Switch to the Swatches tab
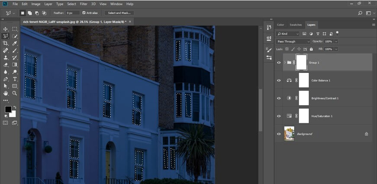This screenshot has height=184, width=377. [296, 25]
